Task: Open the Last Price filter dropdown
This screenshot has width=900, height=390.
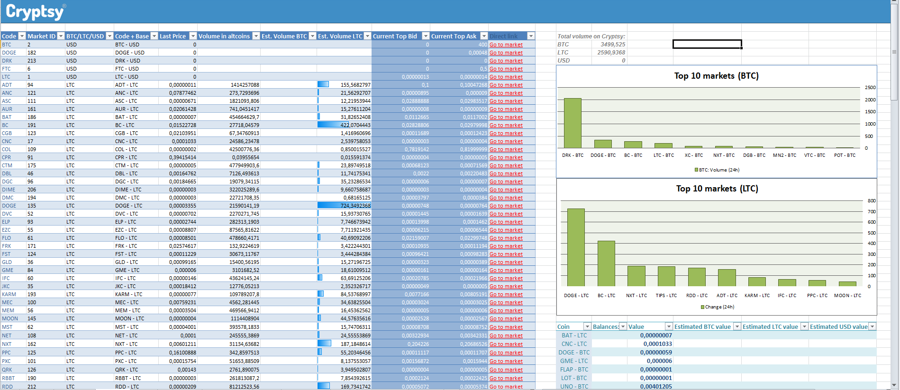Action: click(193, 36)
